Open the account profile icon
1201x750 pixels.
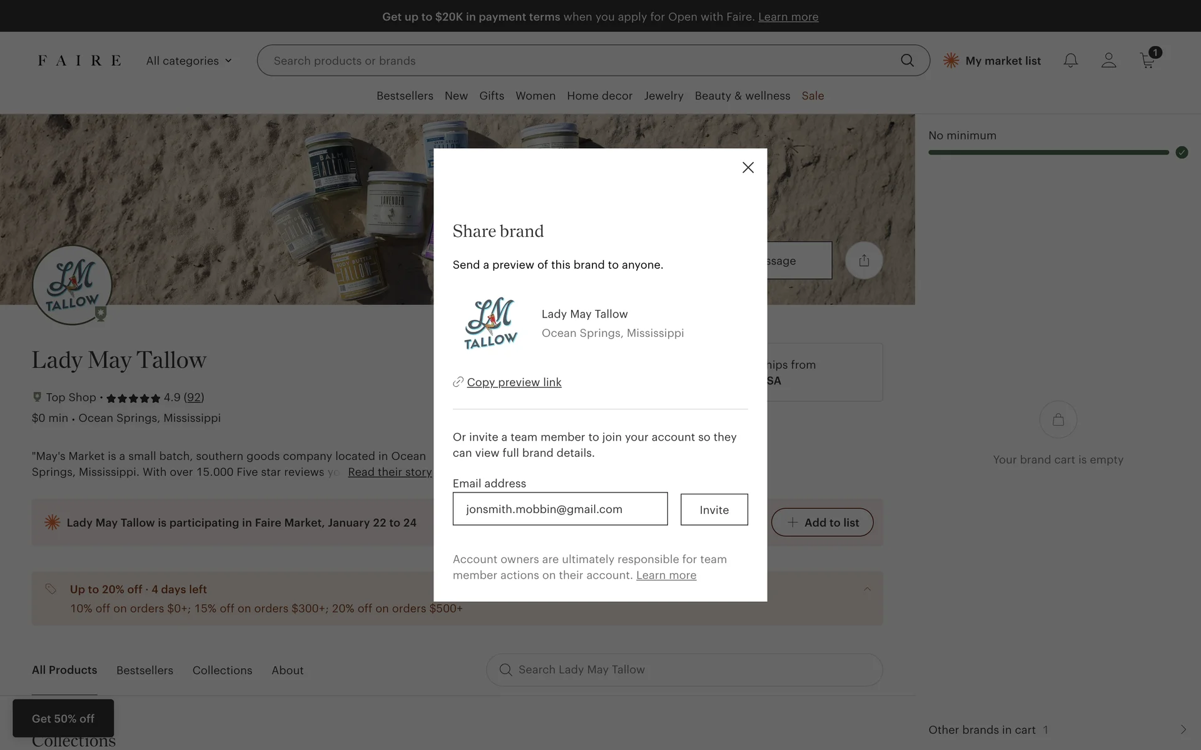point(1108,61)
